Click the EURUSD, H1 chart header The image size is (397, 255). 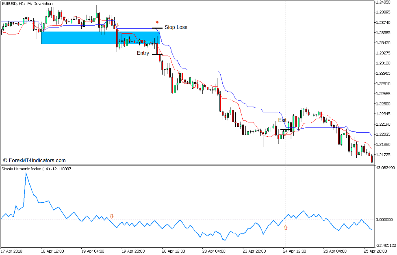point(16,3)
